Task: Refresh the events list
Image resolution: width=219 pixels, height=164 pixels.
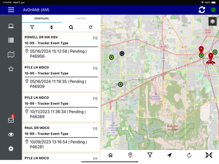Action: coord(90,27)
